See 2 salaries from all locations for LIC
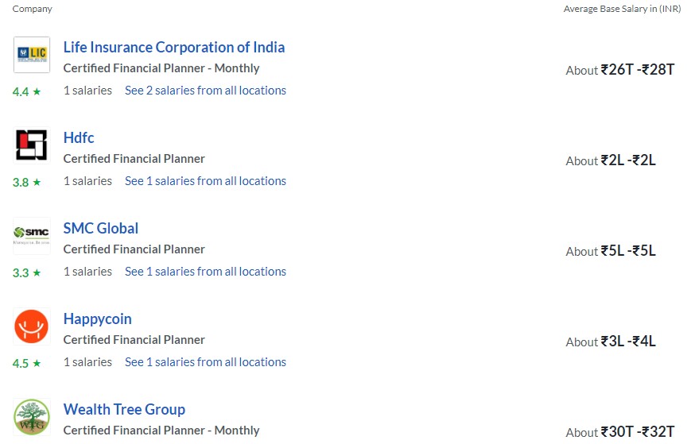695x444 pixels. [205, 91]
